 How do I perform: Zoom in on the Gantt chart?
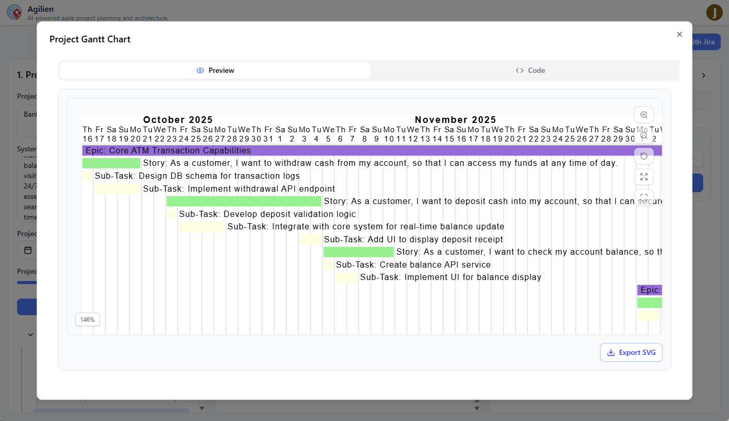coord(643,115)
